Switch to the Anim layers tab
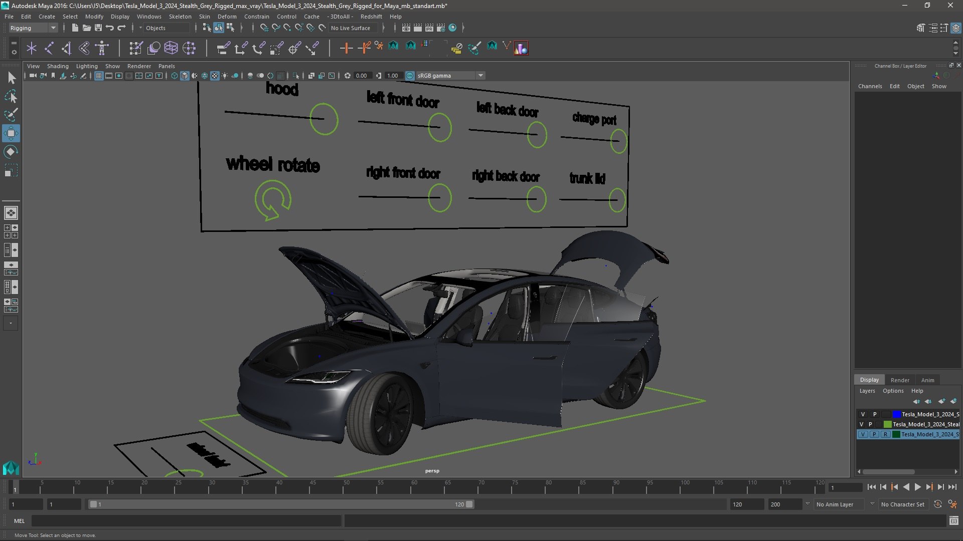 (x=927, y=380)
